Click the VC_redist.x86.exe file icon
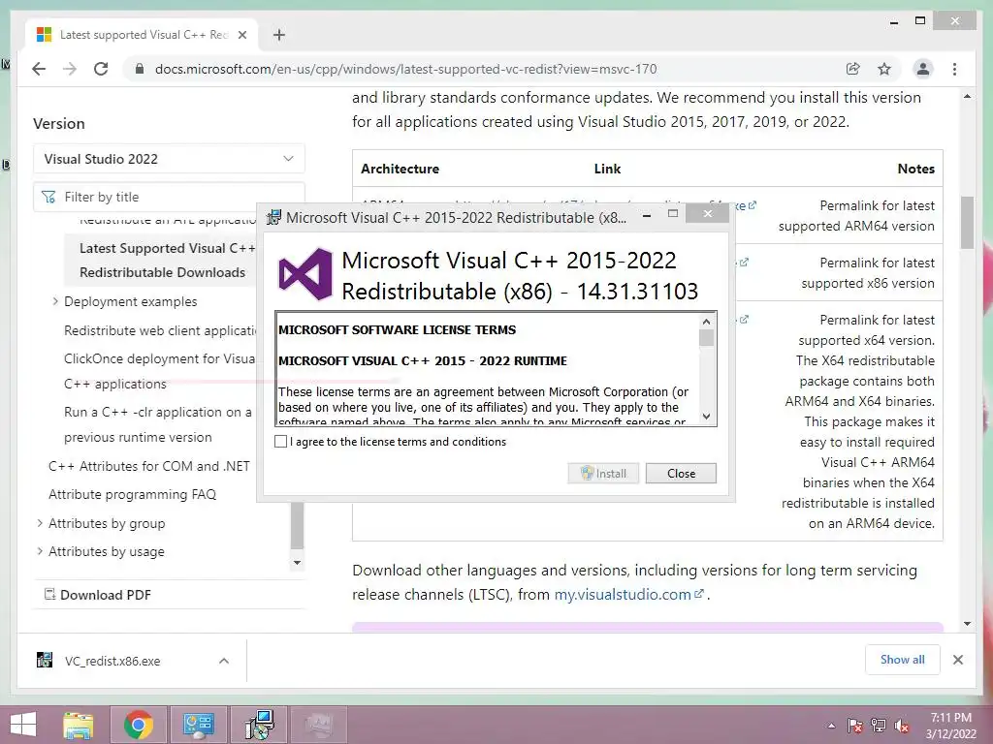This screenshot has width=993, height=744. pos(45,661)
